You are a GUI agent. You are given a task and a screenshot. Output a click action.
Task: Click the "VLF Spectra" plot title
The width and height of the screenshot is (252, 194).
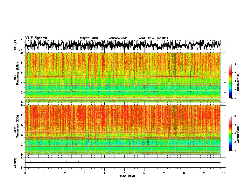point(36,38)
